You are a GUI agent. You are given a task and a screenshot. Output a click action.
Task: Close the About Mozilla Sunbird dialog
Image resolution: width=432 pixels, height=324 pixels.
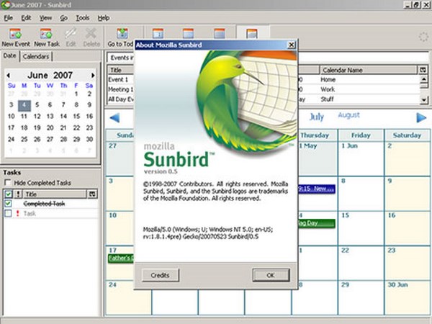coord(292,43)
